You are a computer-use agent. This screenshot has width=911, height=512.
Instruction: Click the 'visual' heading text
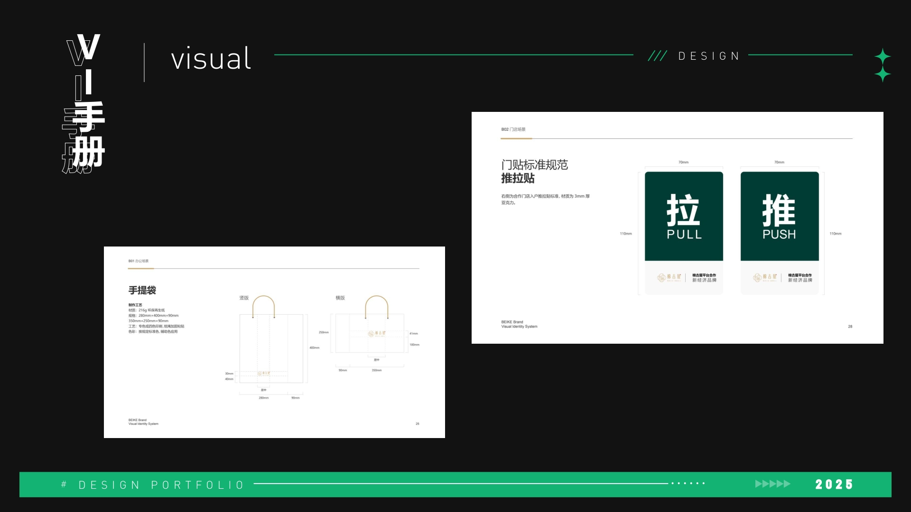[211, 59]
